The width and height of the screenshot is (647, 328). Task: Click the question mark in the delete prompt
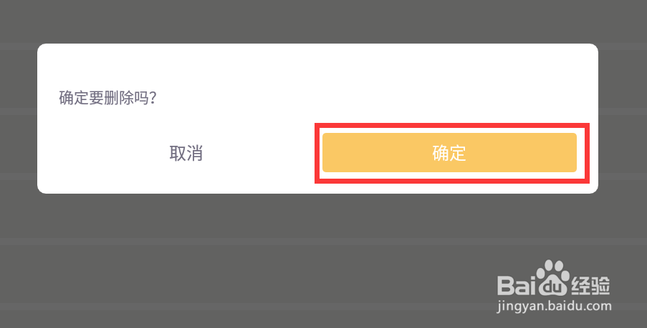point(153,98)
